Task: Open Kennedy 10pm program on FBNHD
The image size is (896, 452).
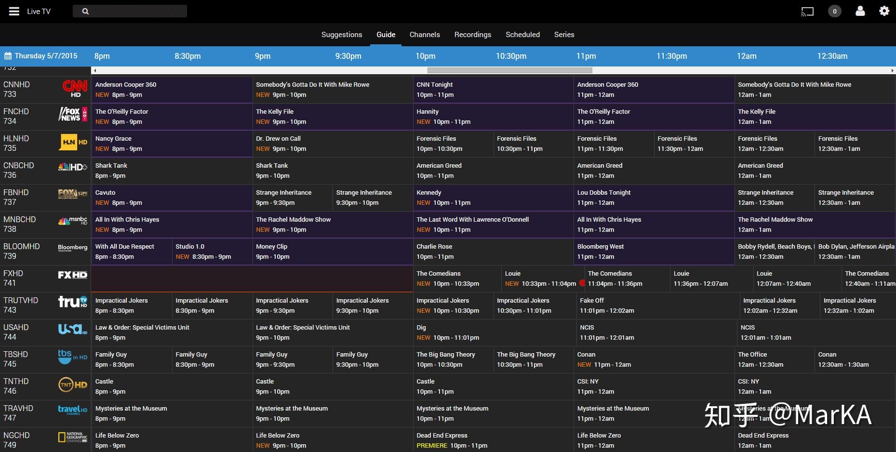Action: click(x=493, y=198)
